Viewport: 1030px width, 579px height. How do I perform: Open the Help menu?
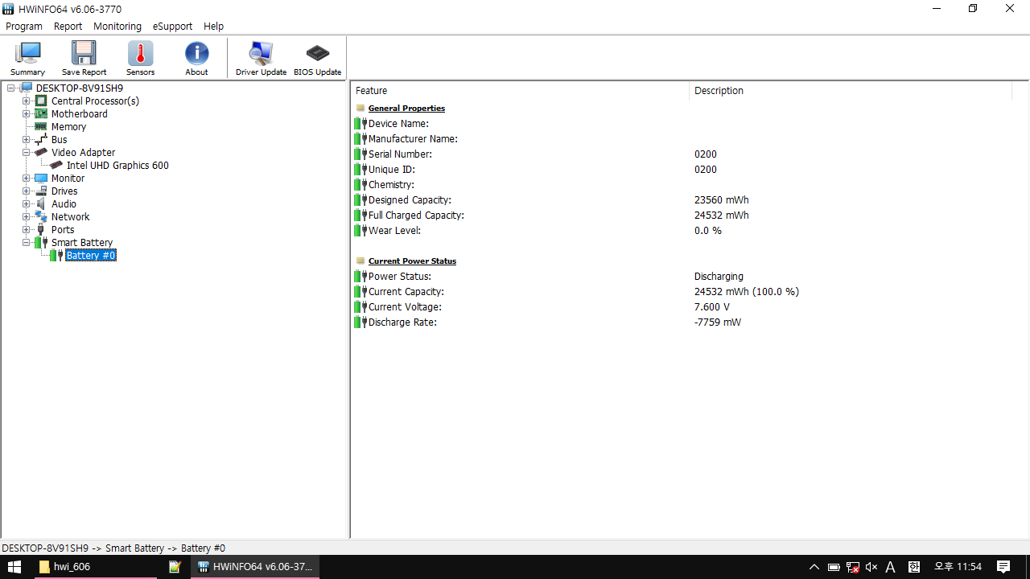coord(213,27)
